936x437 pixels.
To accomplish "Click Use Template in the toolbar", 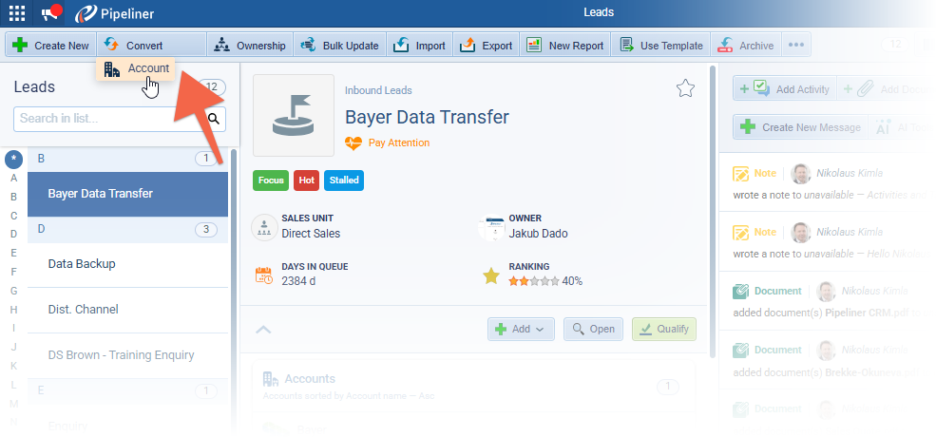I will [661, 45].
